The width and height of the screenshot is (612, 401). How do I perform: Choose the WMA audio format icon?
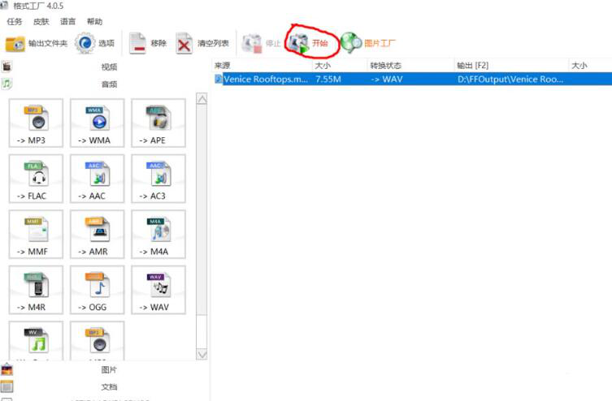(98, 124)
